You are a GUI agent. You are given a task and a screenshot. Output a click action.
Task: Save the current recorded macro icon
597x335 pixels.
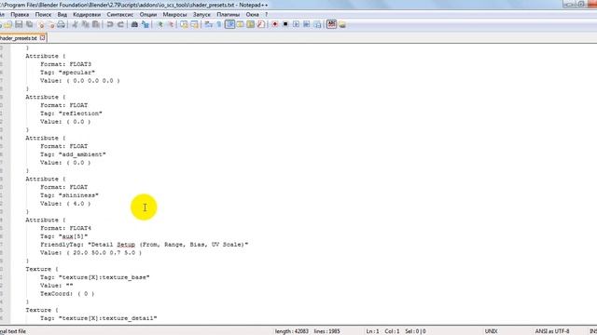(317, 25)
